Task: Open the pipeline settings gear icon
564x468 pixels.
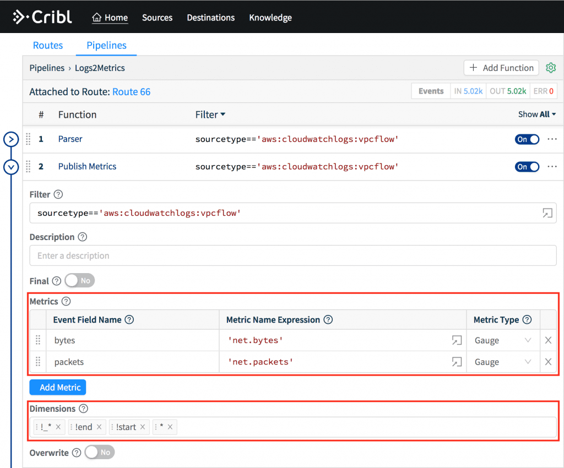Action: click(x=551, y=67)
